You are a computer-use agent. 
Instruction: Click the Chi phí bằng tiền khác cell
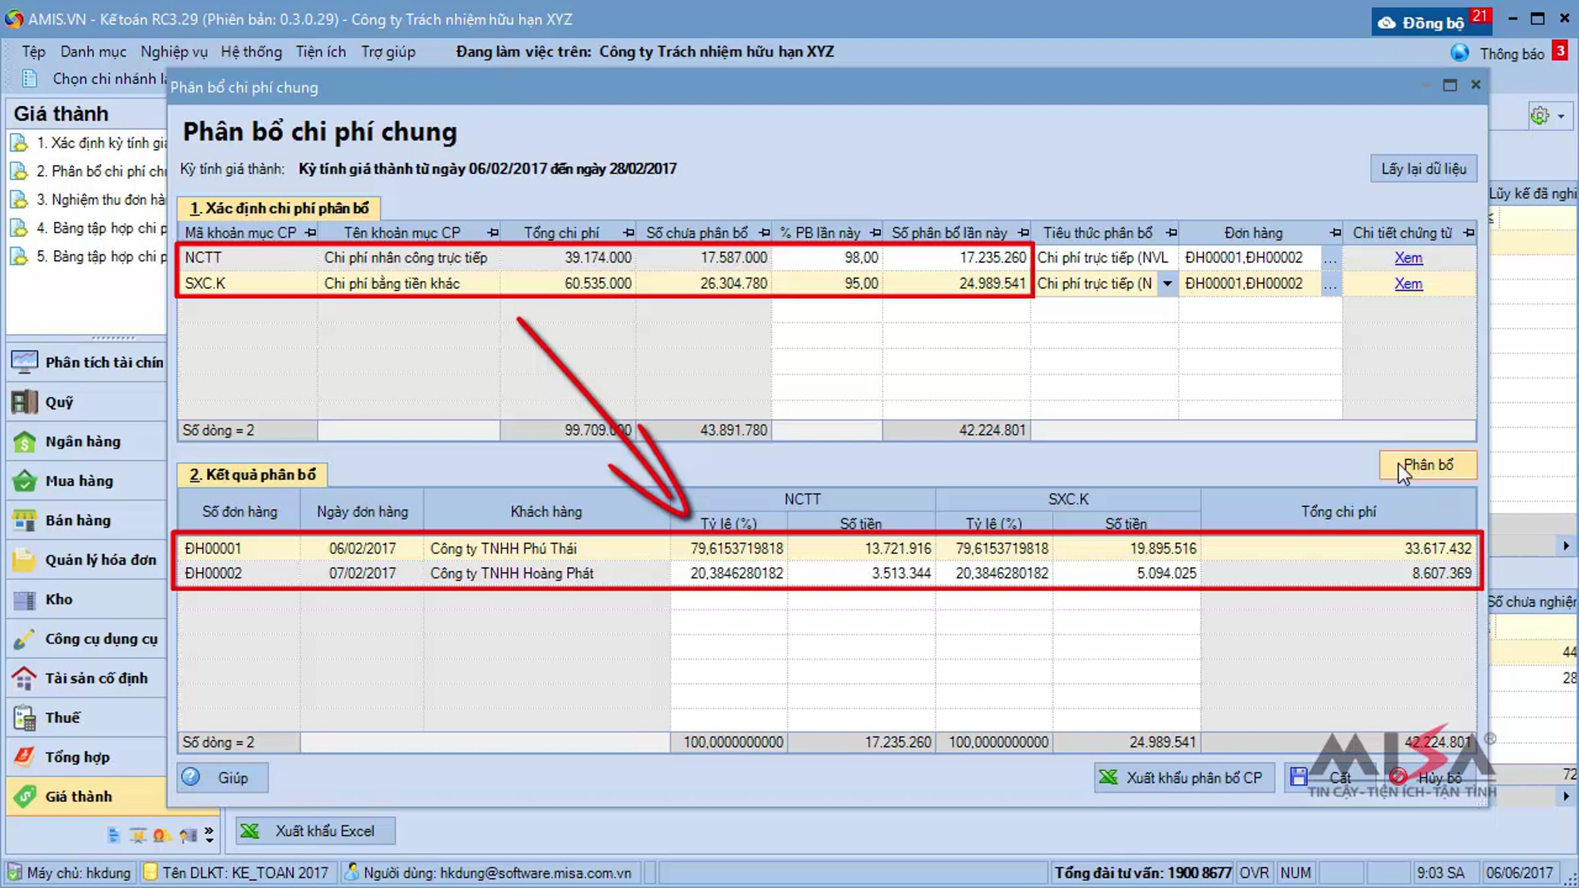tap(409, 284)
